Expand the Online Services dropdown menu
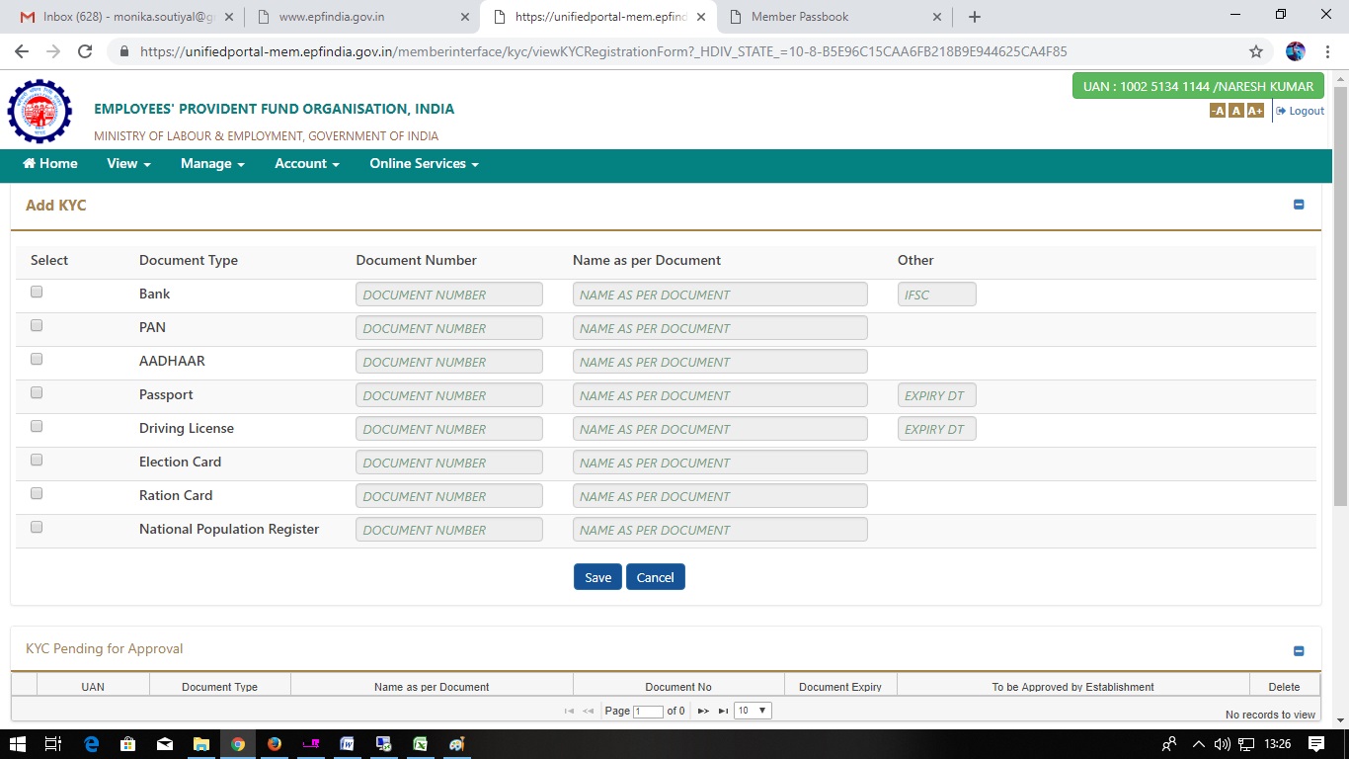The height and width of the screenshot is (759, 1349). point(424,164)
